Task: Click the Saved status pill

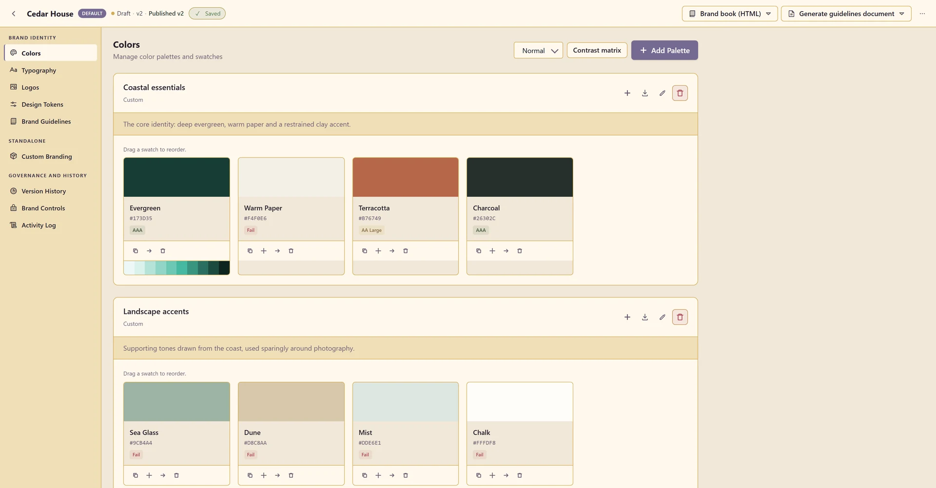Action: tap(207, 14)
